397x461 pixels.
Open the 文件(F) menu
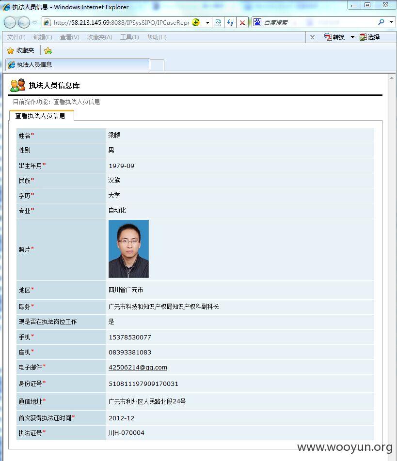point(16,37)
